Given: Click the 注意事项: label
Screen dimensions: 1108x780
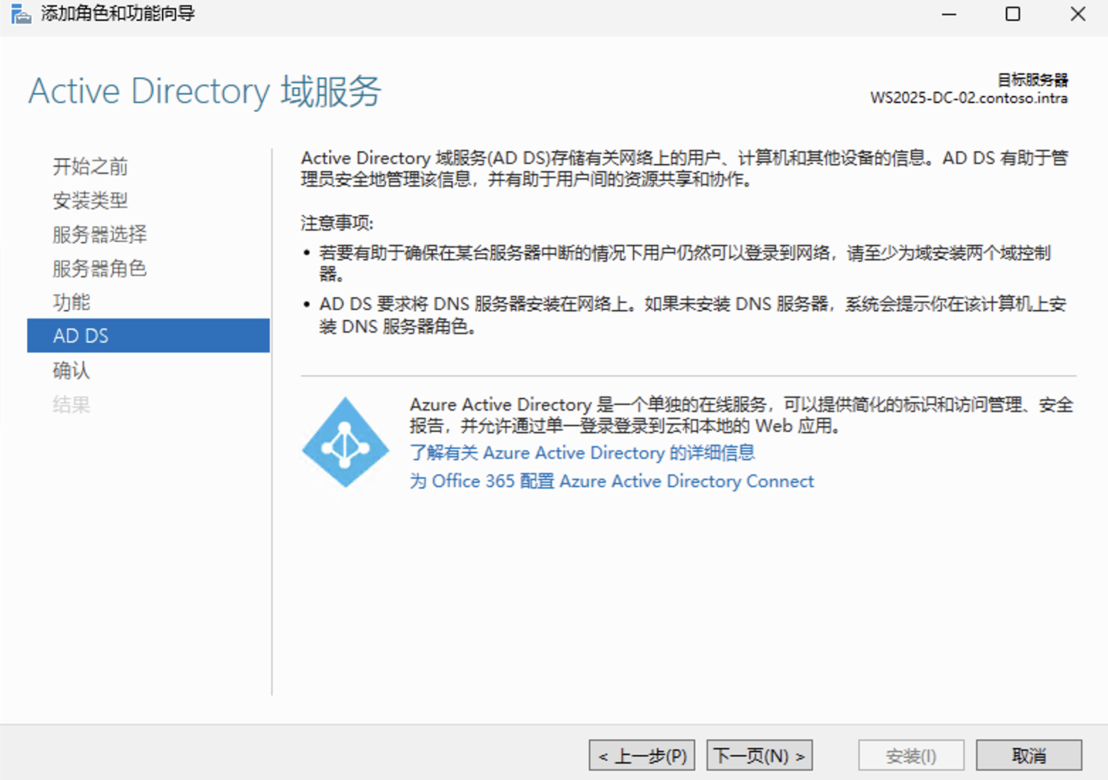Looking at the screenshot, I should click(337, 223).
